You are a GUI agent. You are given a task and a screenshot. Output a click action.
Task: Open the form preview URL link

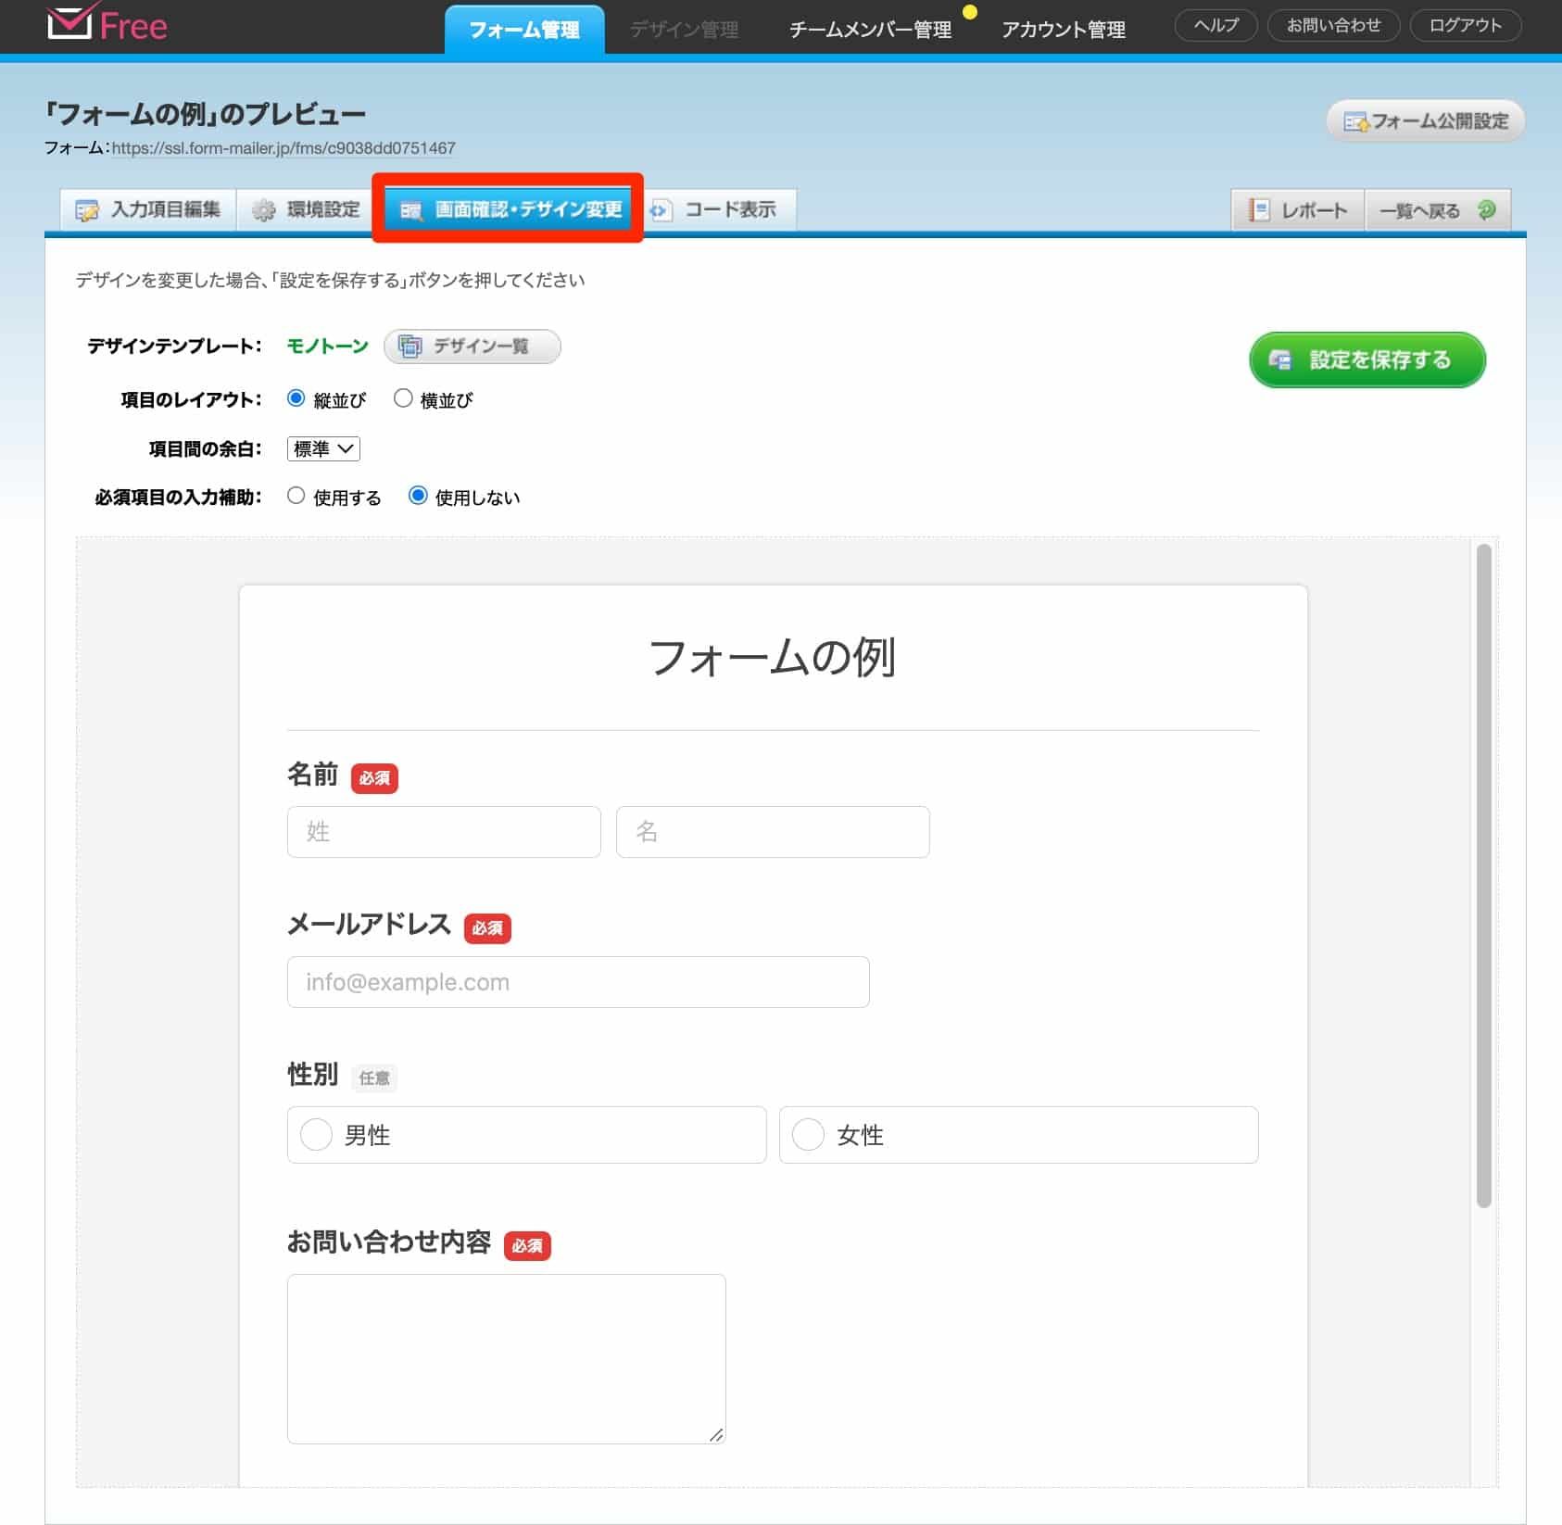click(x=283, y=148)
